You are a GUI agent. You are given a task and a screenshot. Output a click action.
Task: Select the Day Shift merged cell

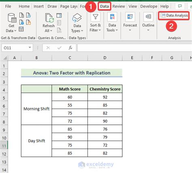pos(36,141)
